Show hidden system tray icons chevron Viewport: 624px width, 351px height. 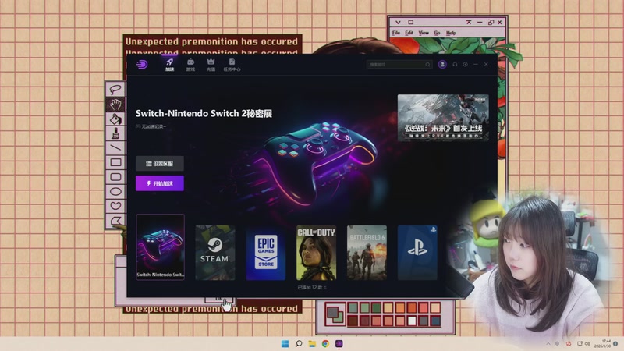(548, 344)
